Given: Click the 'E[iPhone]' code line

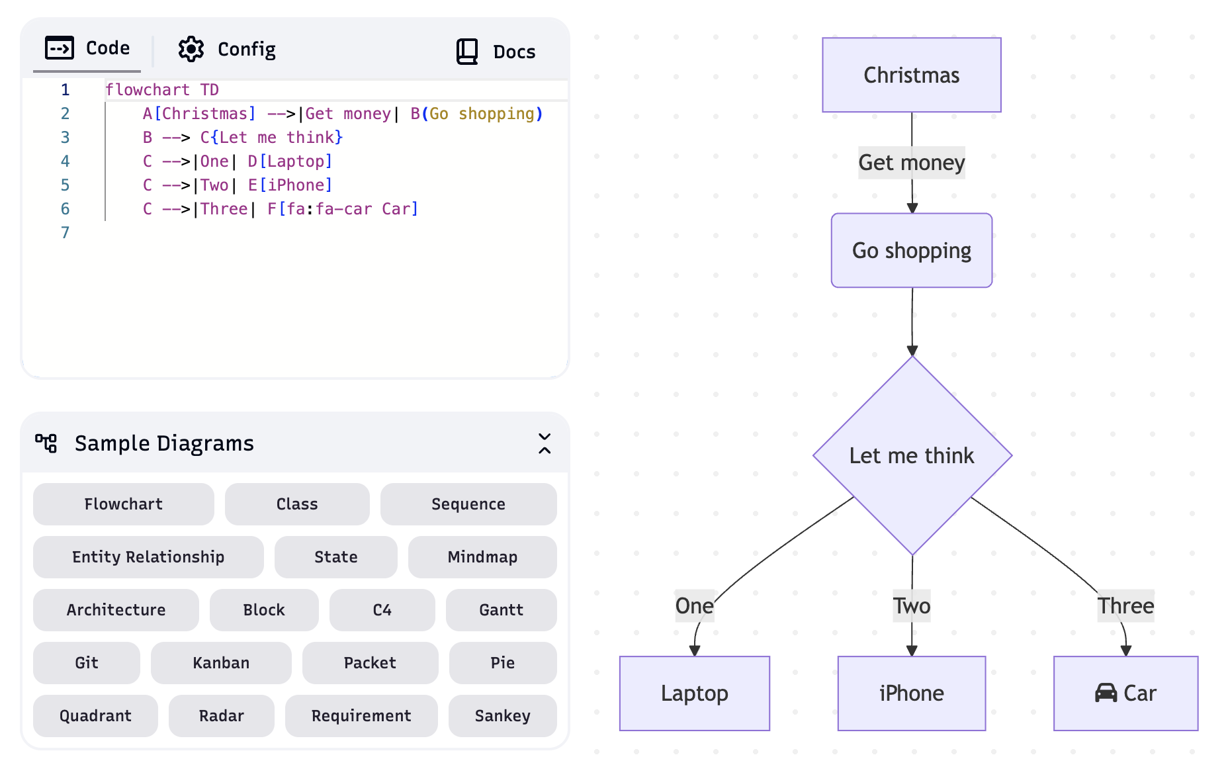Looking at the screenshot, I should [238, 185].
